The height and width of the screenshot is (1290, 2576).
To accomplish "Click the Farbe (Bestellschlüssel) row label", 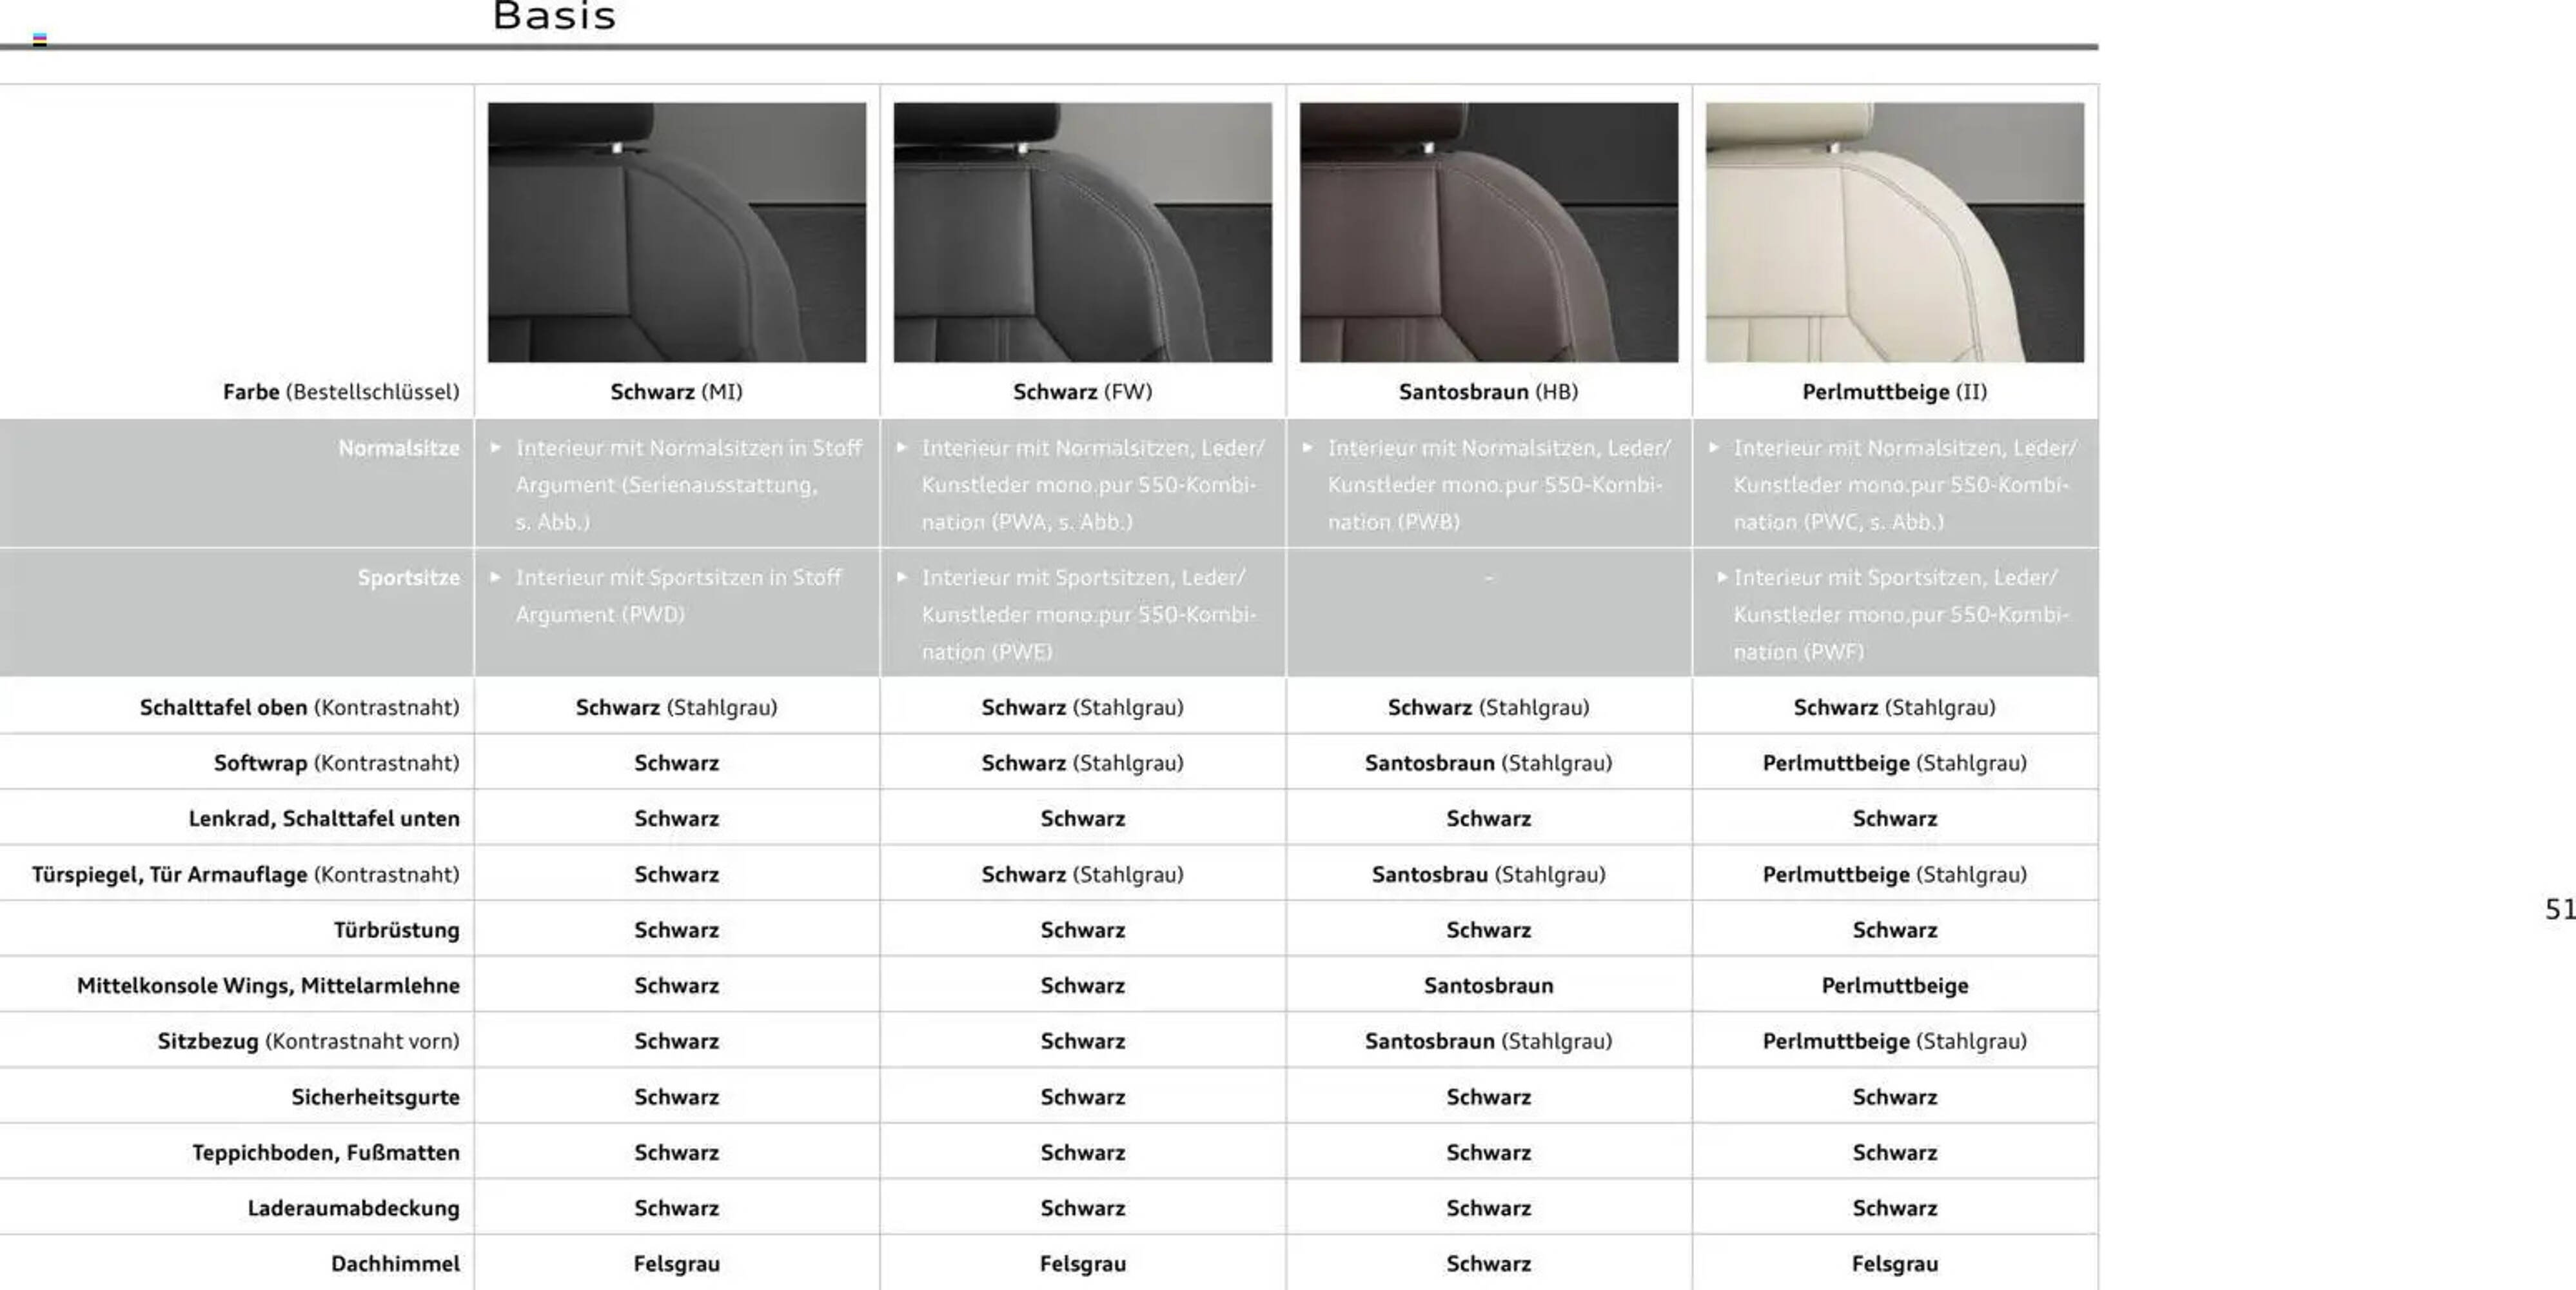I will click(x=341, y=392).
